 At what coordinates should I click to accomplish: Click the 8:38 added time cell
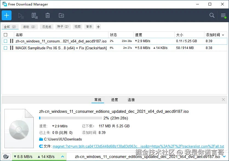209,48
